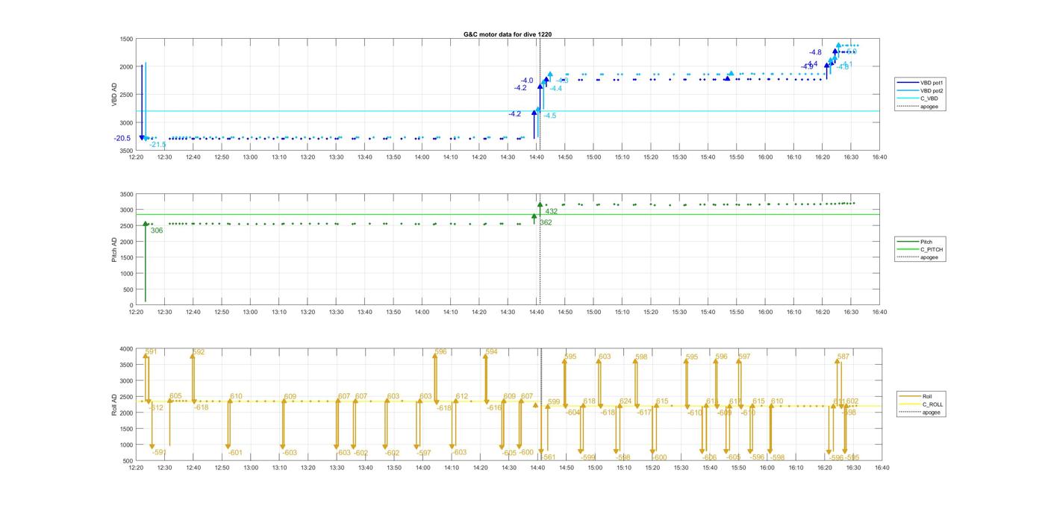Click the "-617" label in the Roll plot
Screen dimensions: 1045x517
click(644, 413)
